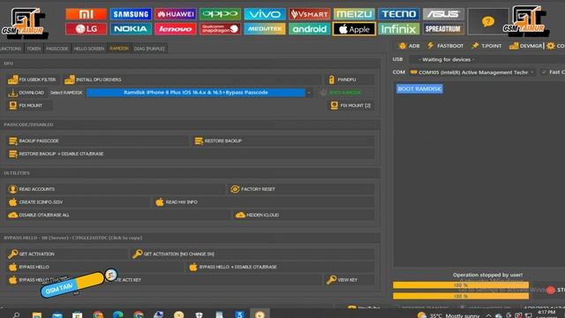Open Microsoft Edge from the taskbar
The width and height of the screenshot is (565, 318).
coord(117,314)
